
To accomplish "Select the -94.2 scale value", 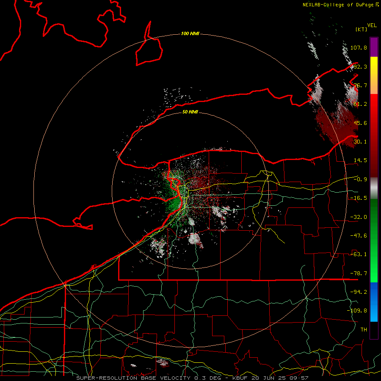I will tap(359, 292).
